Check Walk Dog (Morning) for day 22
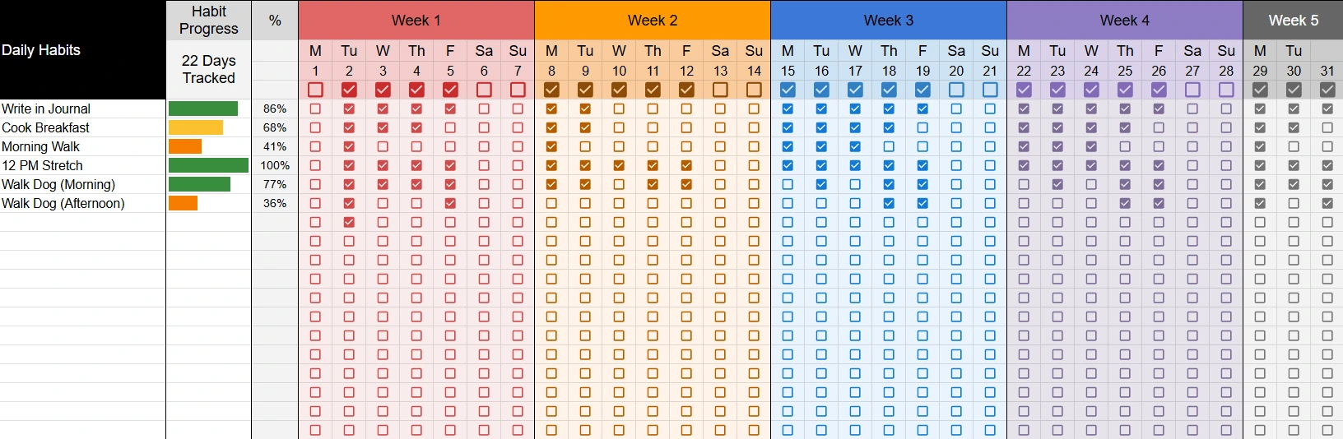This screenshot has height=439, width=1343. (x=1024, y=184)
